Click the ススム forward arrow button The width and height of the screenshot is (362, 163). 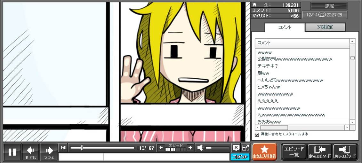pos(49,152)
